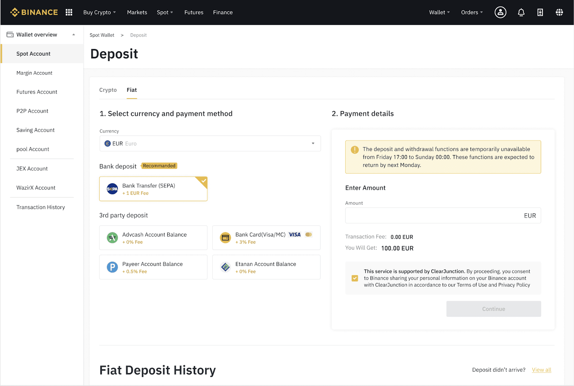The image size is (574, 386).
Task: Open the language globe icon
Action: coord(559,13)
